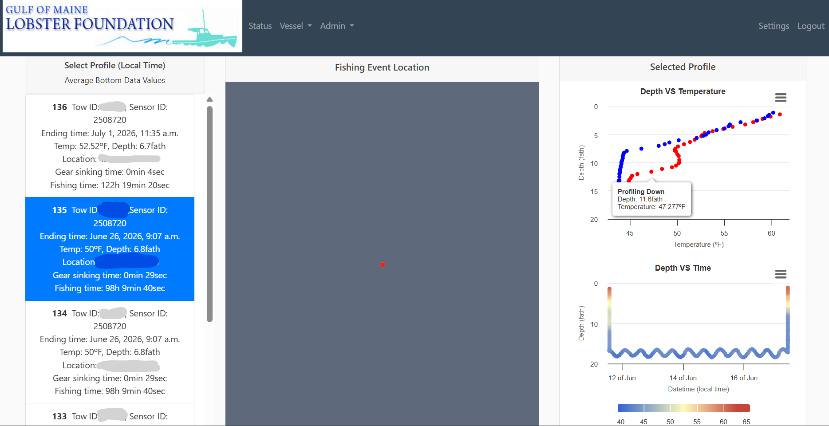Click the temperature color scale legend bar

coord(683,408)
